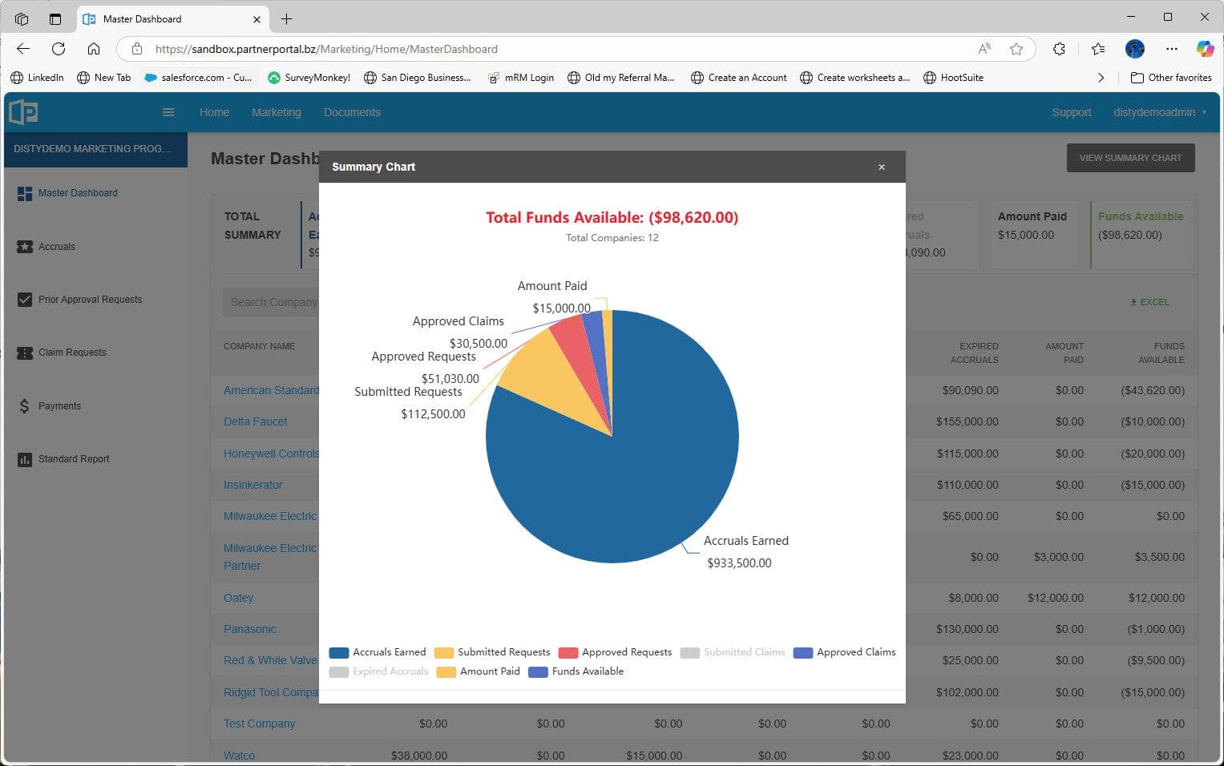Screen dimensions: 1224x766
Task: Toggle the Expired Accruals legend item
Action: coord(378,671)
